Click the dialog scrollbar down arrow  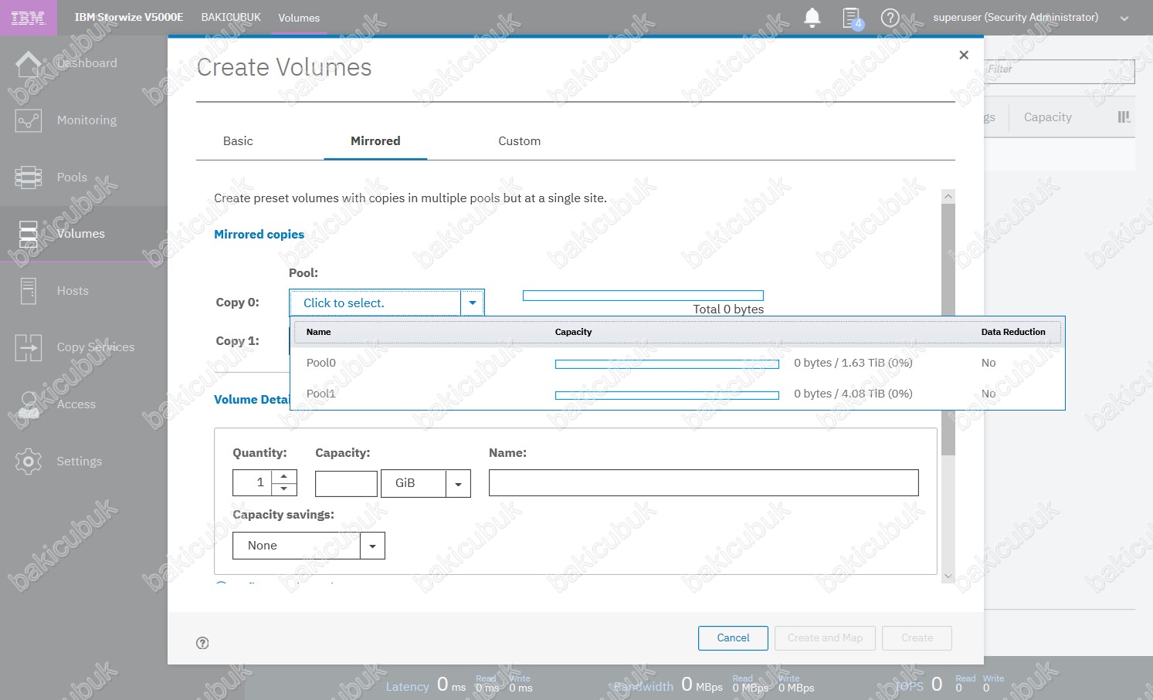point(948,576)
